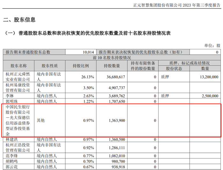Click the share count 1,082,010
This screenshot has height=170, width=223.
click(x=117, y=156)
